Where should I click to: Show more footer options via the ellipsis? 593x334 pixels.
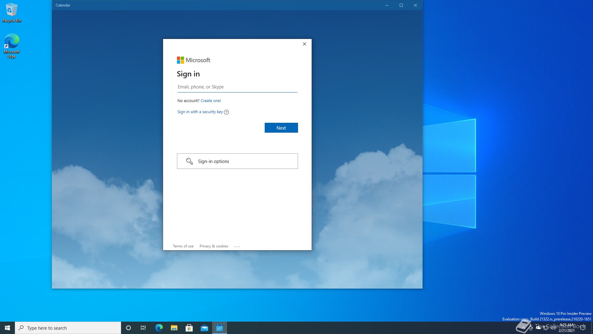click(237, 246)
